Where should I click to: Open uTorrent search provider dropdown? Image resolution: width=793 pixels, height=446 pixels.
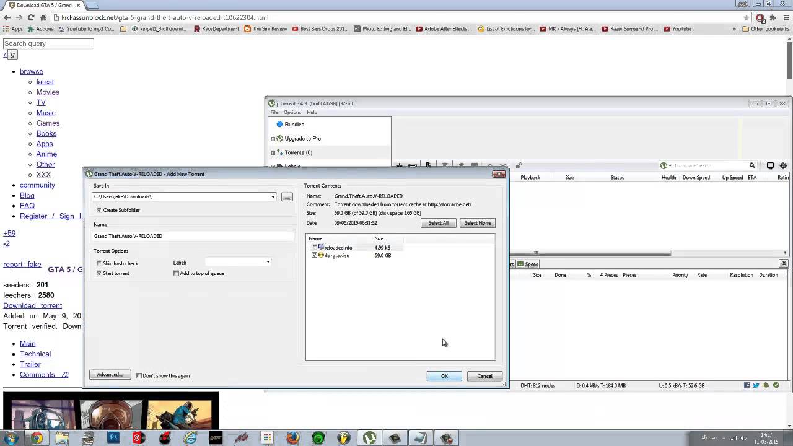click(x=666, y=165)
